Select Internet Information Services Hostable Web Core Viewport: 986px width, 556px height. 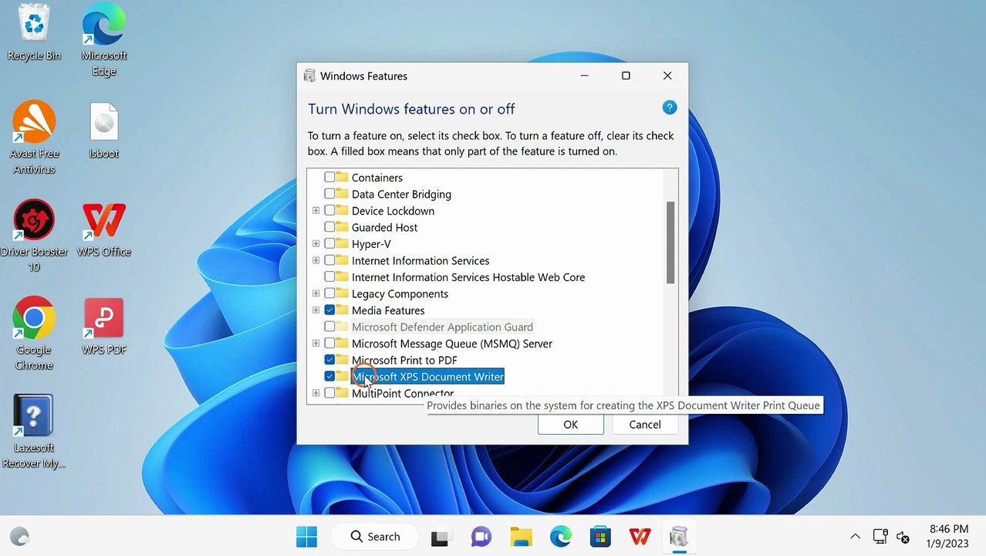pyautogui.click(x=468, y=277)
